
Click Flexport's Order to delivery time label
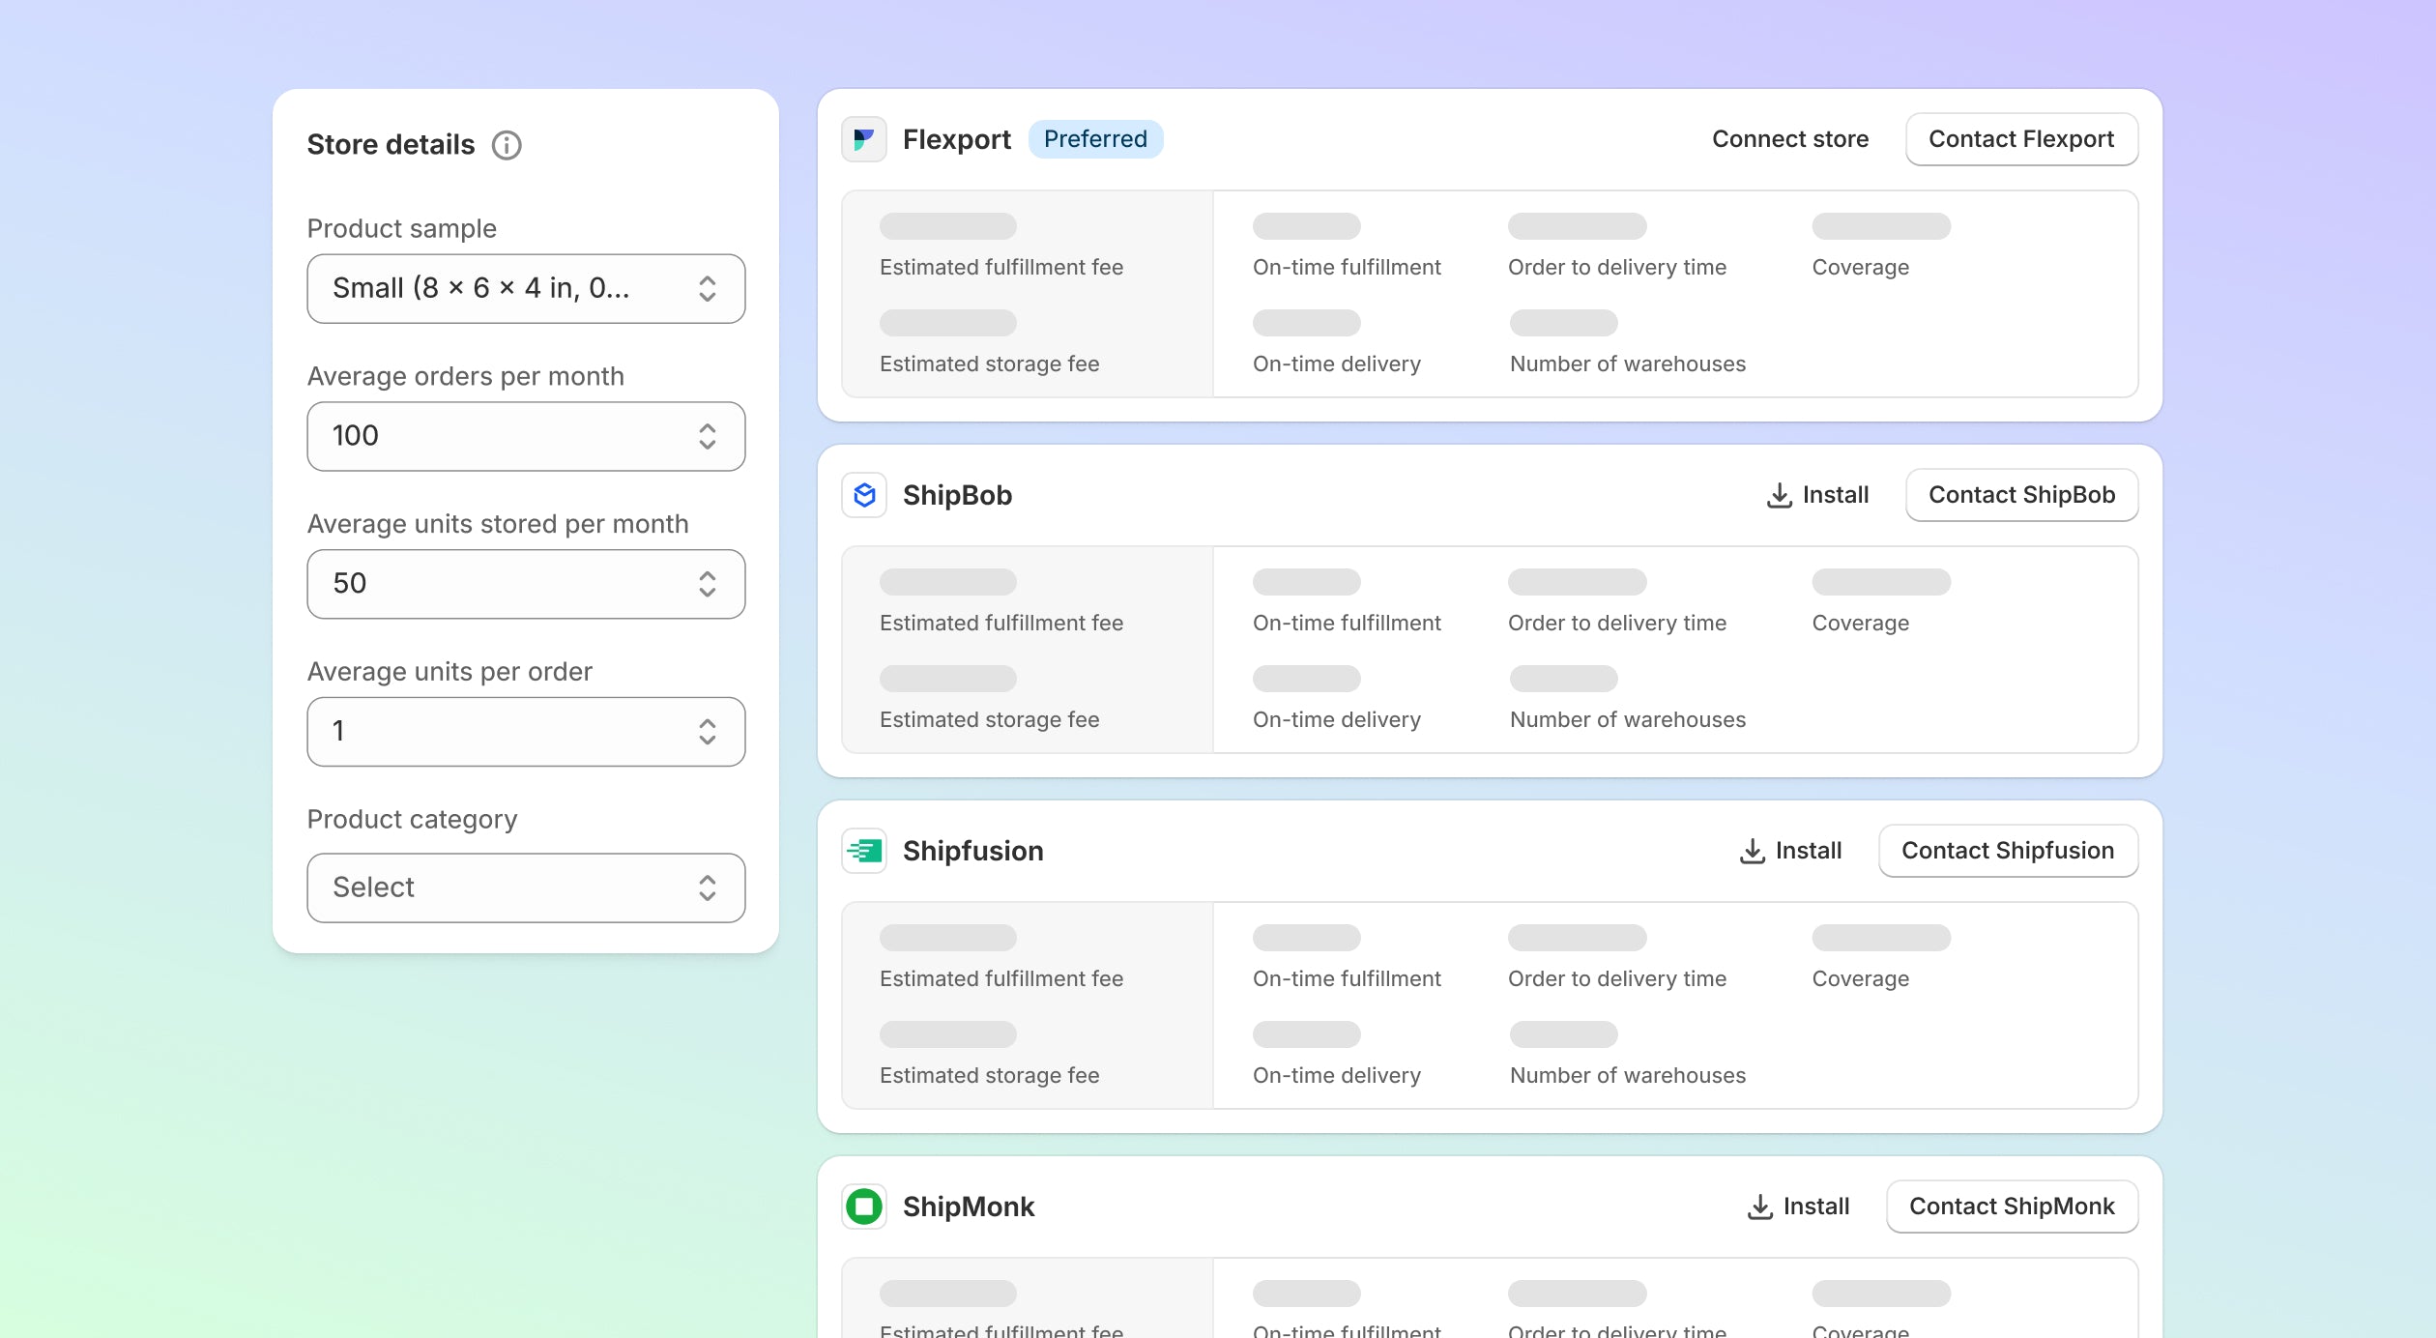[x=1617, y=267]
